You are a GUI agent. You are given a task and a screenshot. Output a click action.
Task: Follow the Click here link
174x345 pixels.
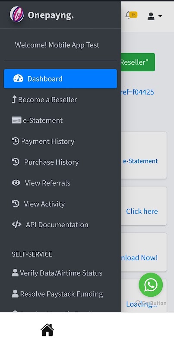coord(142,211)
